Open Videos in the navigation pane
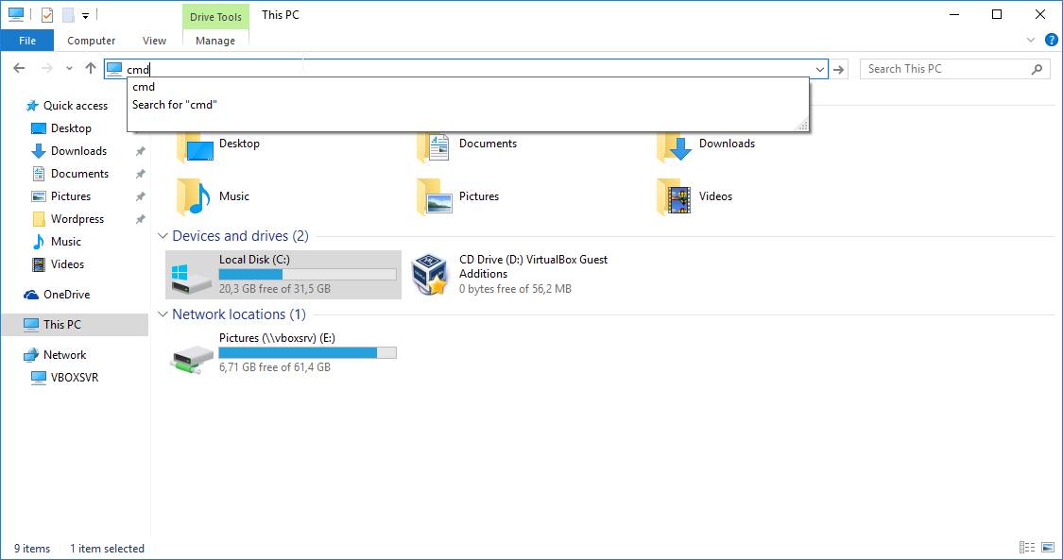Image resolution: width=1063 pixels, height=560 pixels. (67, 264)
